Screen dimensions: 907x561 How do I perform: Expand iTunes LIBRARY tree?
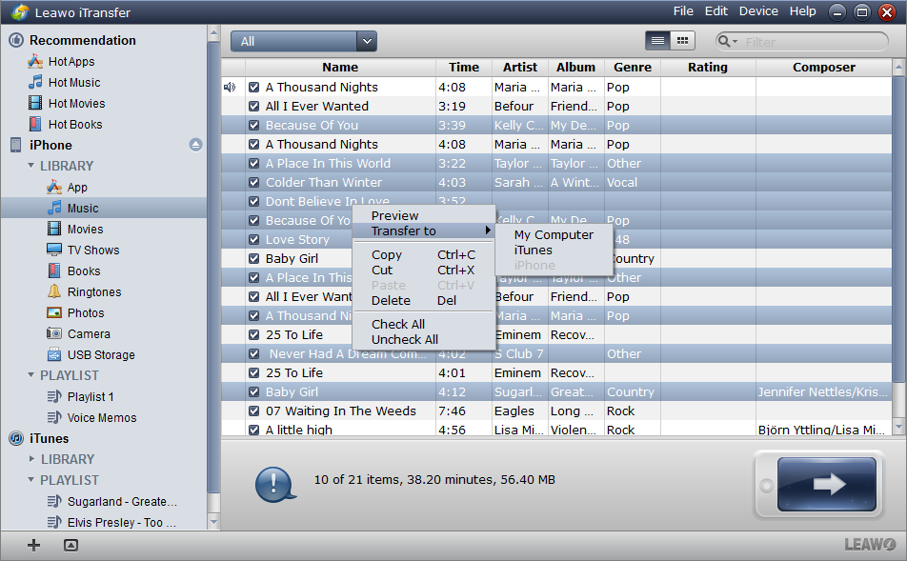point(31,459)
